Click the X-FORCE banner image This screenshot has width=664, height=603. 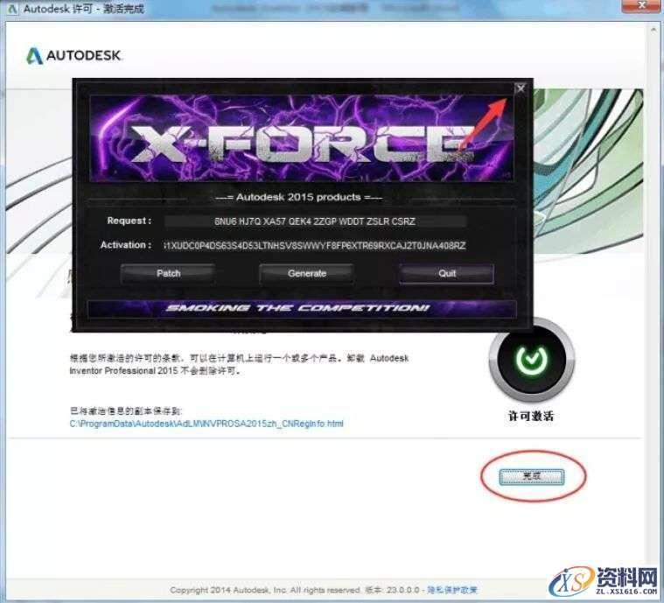tap(302, 138)
